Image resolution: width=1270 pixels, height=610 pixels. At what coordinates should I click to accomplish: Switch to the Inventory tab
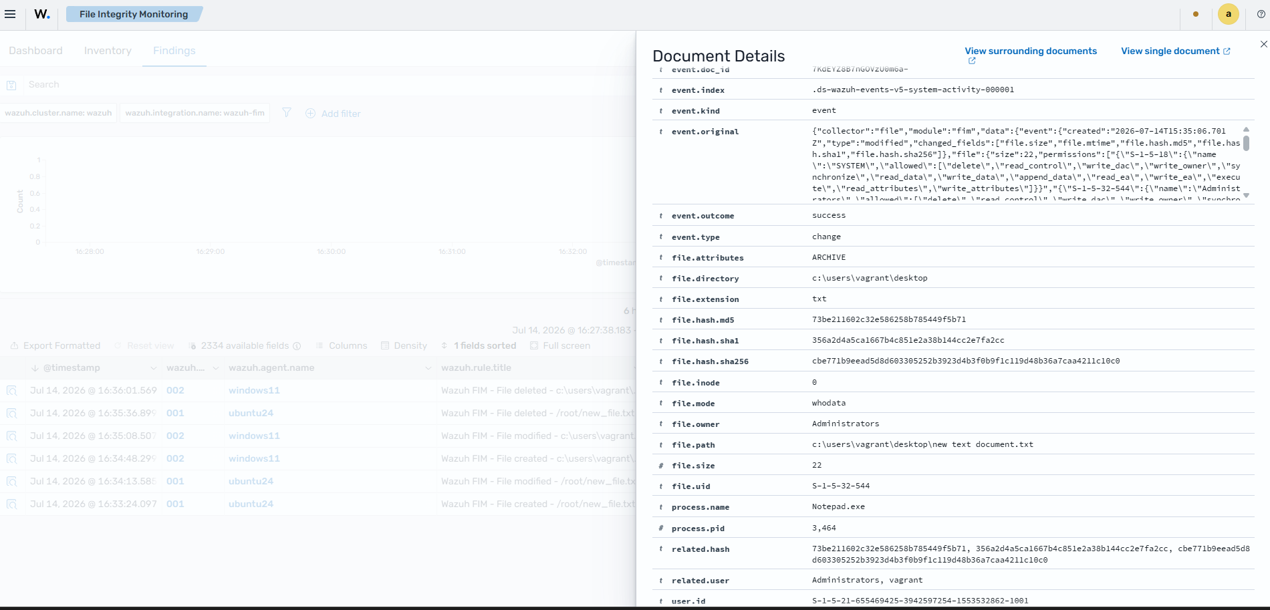point(108,51)
